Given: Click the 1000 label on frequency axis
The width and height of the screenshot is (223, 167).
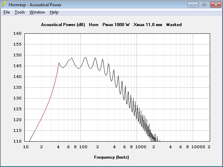Looking at the screenshot, I should [141, 147].
